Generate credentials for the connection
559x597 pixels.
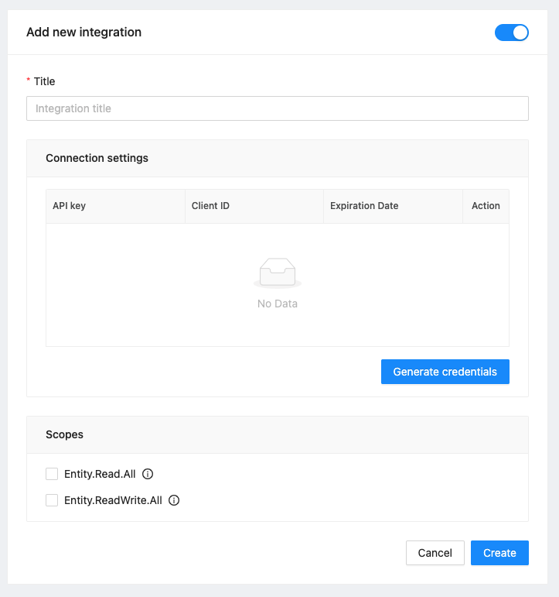[x=445, y=372]
